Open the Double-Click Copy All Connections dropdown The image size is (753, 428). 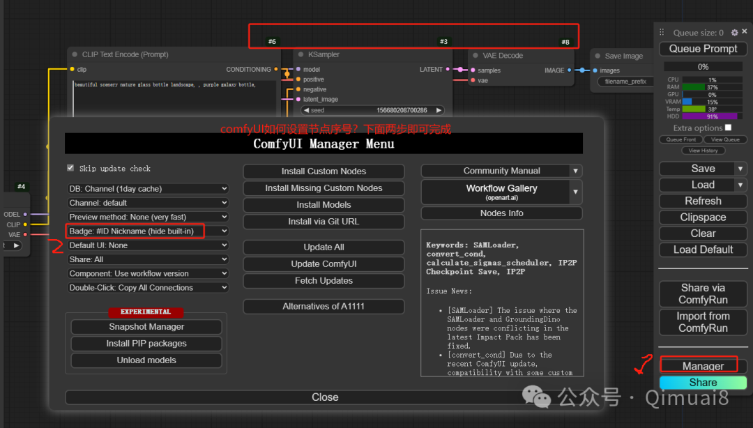(x=148, y=288)
